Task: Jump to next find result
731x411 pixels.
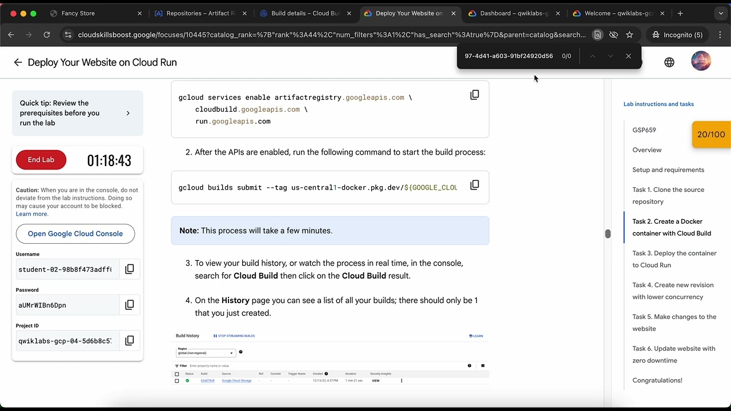Action: [610, 56]
